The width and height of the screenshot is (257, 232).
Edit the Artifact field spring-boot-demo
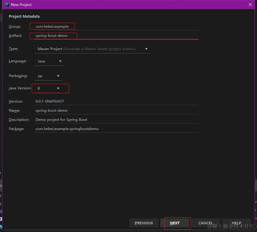point(116,36)
